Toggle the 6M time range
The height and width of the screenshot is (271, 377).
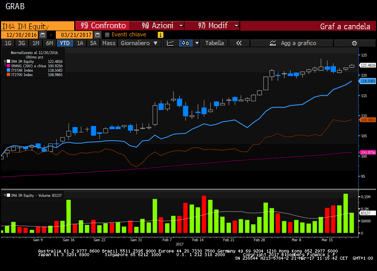click(49, 44)
